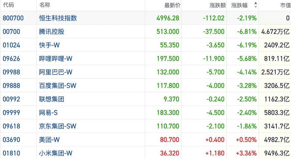Click the 名称 column header

(x=45, y=5)
